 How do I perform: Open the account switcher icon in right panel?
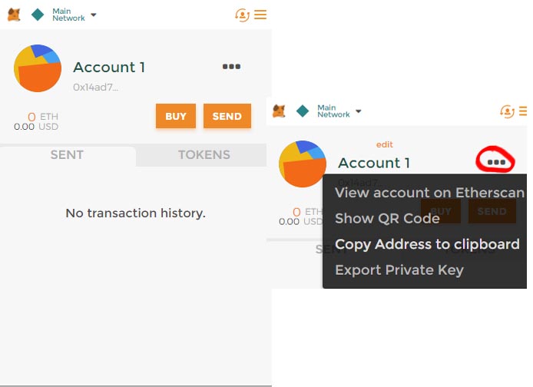click(x=507, y=111)
